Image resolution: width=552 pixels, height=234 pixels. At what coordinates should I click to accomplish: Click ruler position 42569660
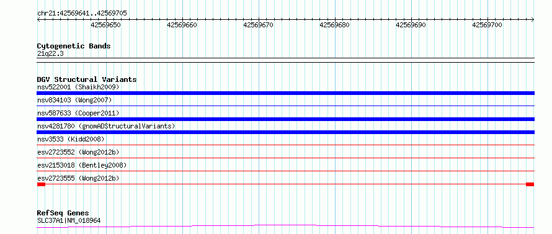click(182, 25)
